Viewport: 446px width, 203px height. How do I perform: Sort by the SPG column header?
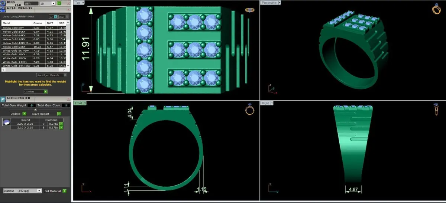(62, 23)
